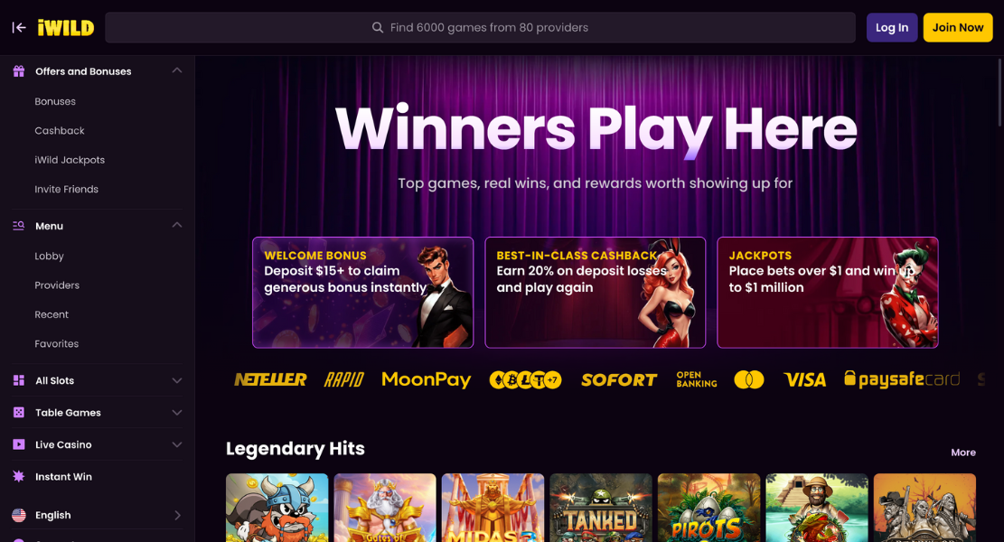Expand the Live Casino chevron
This screenshot has height=542, width=1004.
[177, 444]
